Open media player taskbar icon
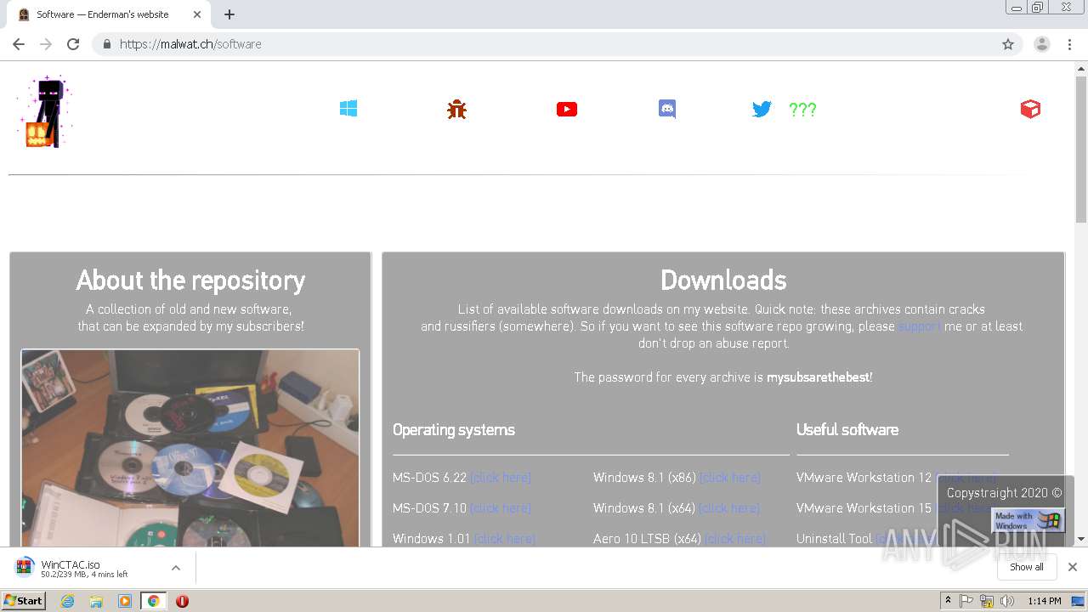The width and height of the screenshot is (1088, 612). (125, 601)
